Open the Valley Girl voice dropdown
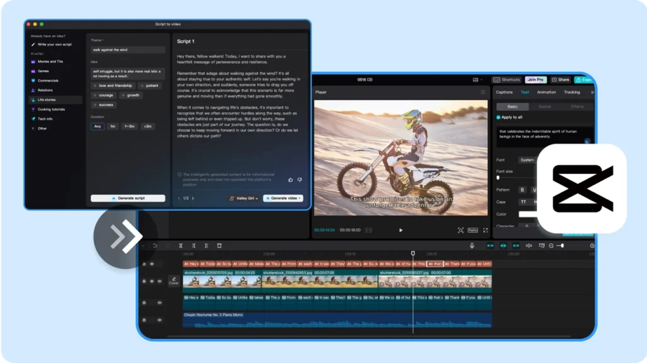 click(244, 198)
